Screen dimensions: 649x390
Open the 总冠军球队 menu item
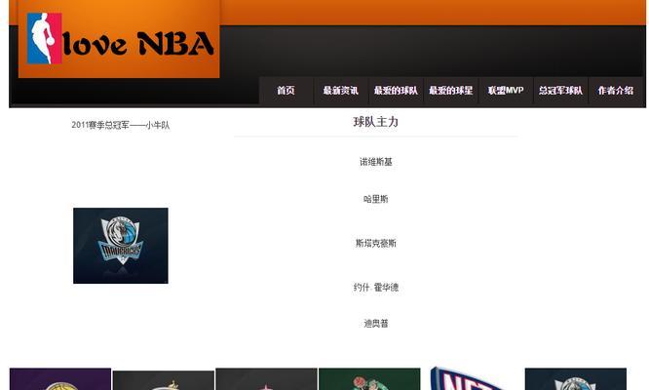pos(560,91)
